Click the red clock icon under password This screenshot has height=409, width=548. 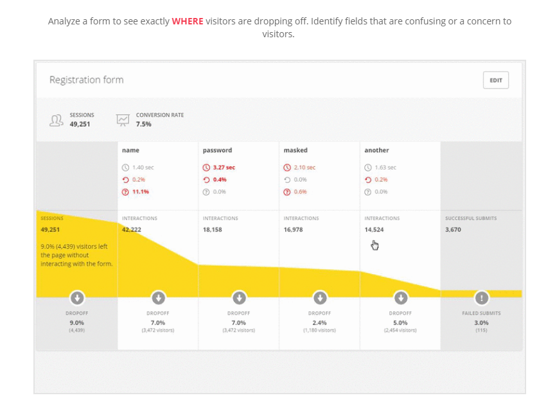pyautogui.click(x=206, y=168)
